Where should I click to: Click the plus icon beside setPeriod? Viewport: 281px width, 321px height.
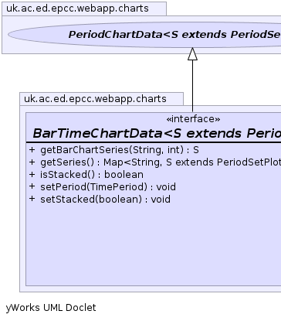32,186
